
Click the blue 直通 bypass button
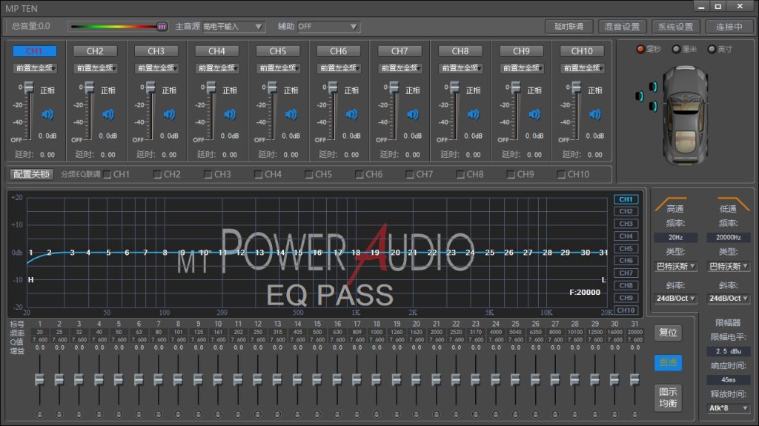point(668,362)
